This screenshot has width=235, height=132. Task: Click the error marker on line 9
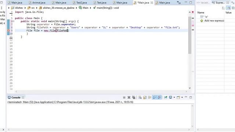[x=8, y=30]
